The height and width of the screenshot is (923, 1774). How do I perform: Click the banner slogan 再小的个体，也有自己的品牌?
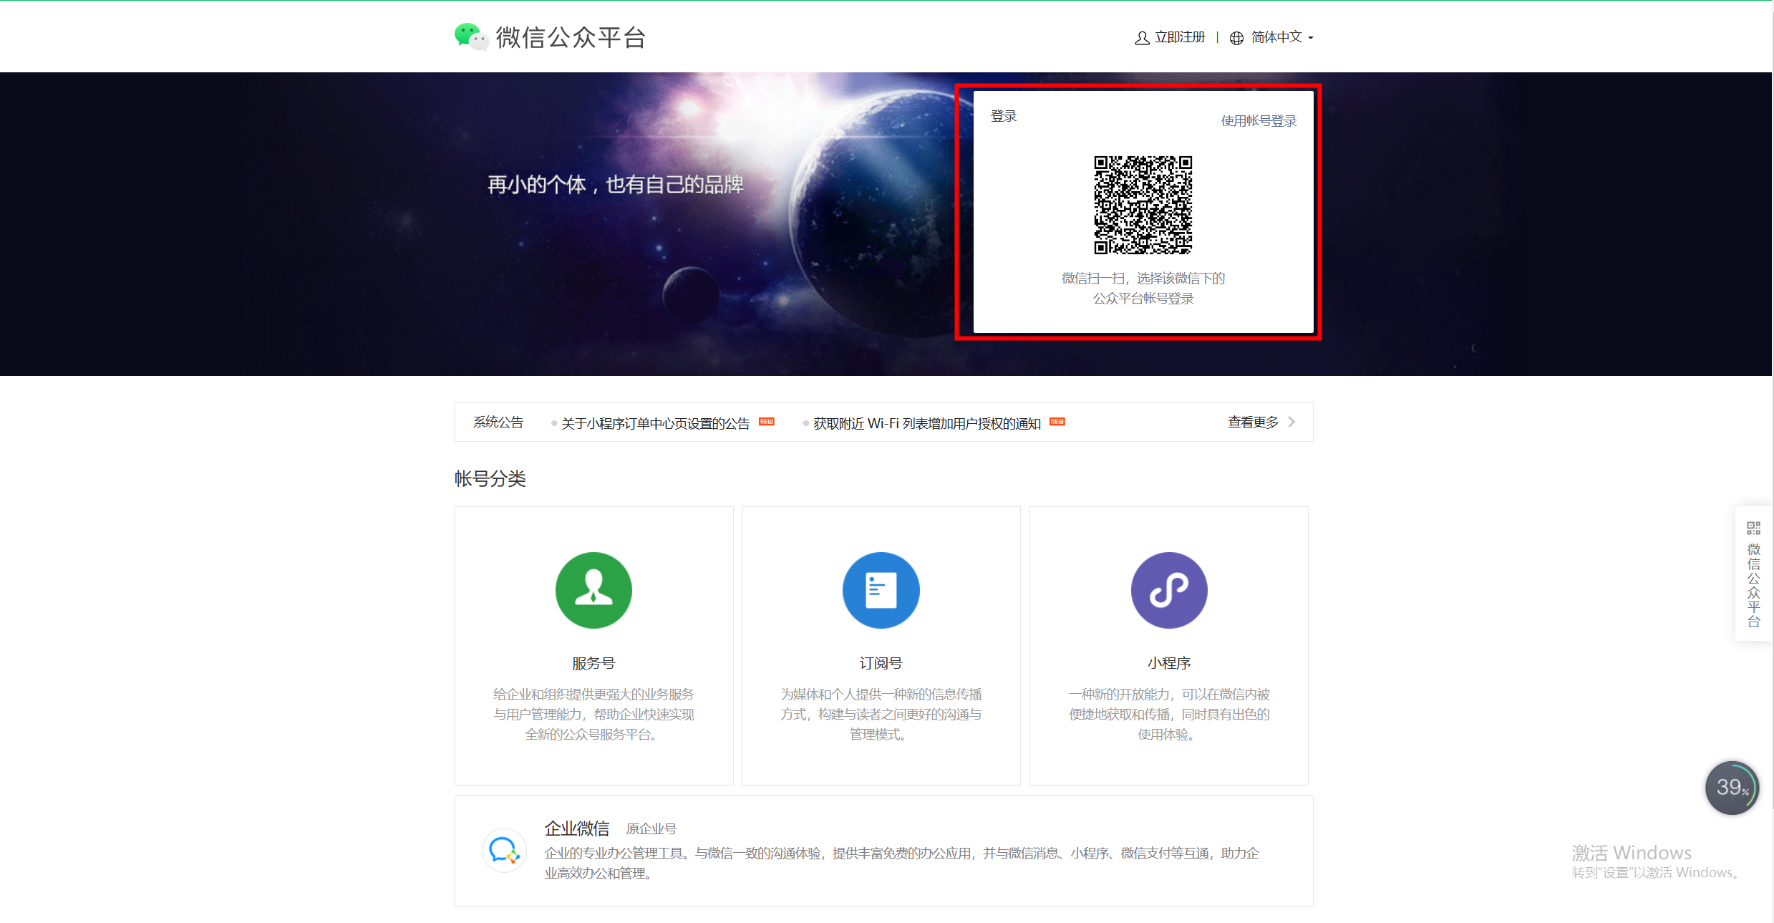615,185
